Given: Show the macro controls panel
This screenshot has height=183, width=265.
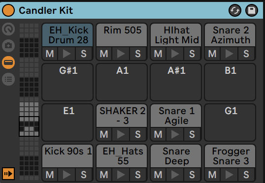Looking at the screenshot, I should [x=8, y=29].
